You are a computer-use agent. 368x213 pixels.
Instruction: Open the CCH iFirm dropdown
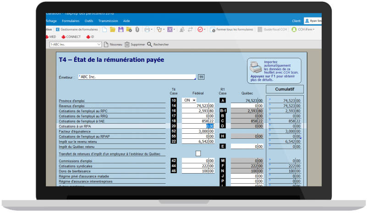(305, 29)
